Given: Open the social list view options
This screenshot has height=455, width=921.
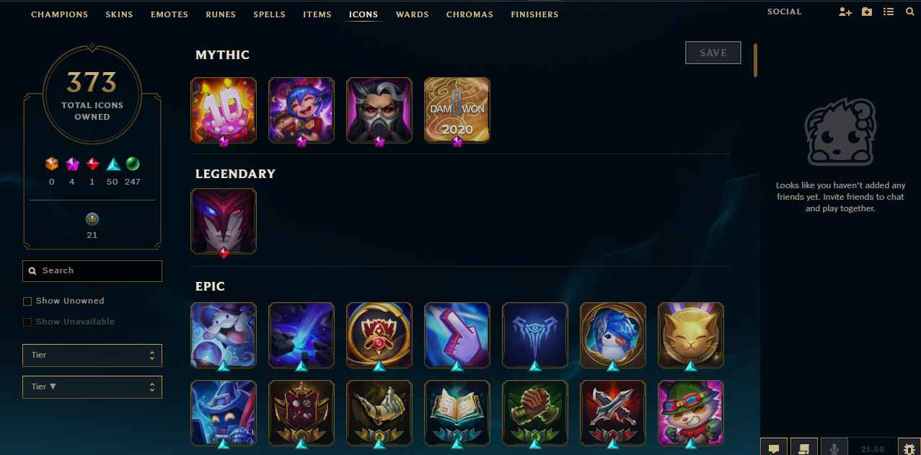Looking at the screenshot, I should click(x=889, y=12).
